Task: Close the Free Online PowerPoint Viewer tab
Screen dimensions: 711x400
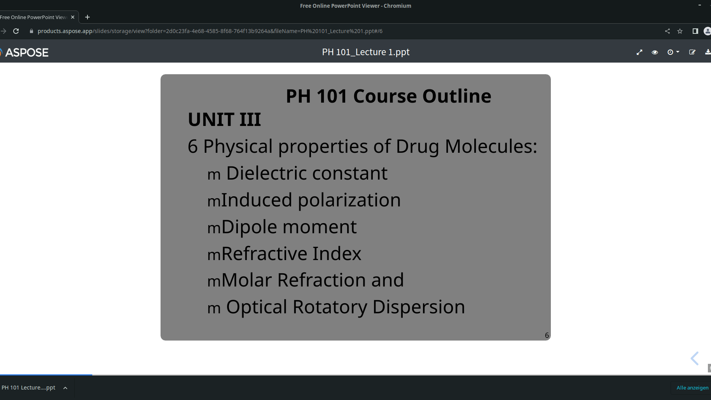Action: 73,17
